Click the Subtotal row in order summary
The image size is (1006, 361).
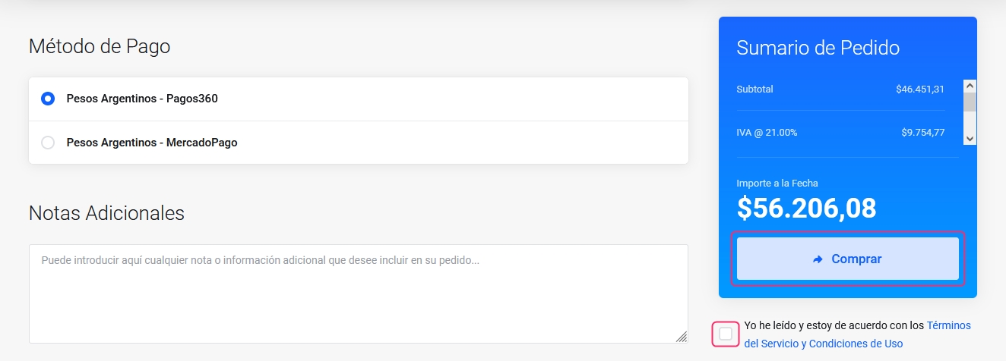(x=840, y=89)
